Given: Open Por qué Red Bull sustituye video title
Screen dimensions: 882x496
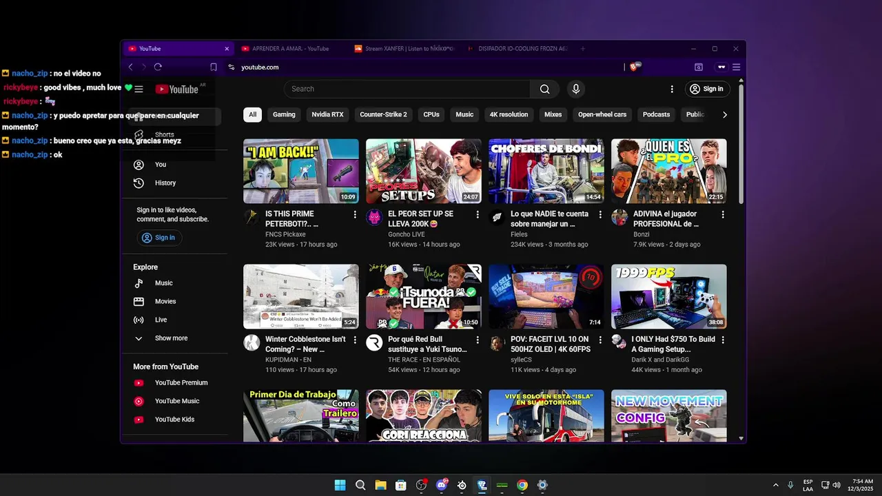Looking at the screenshot, I should [427, 344].
